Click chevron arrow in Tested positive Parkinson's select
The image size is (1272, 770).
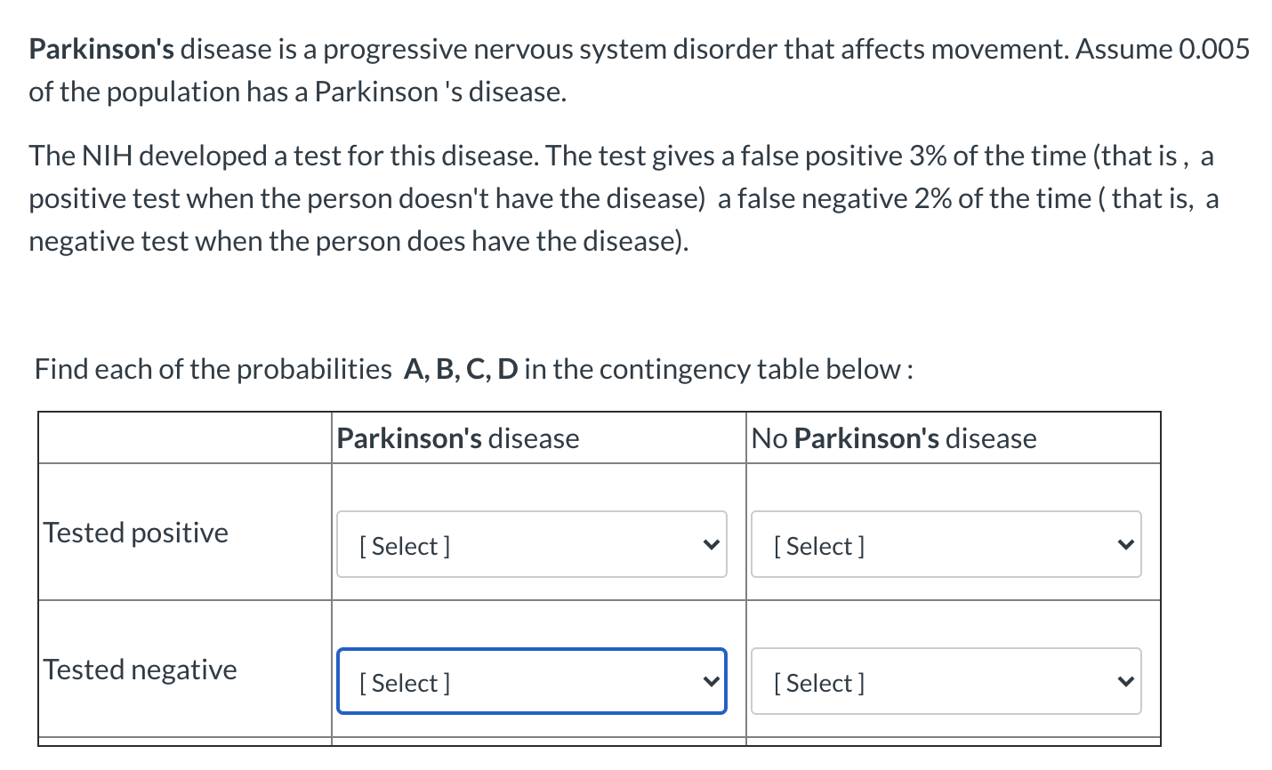710,544
